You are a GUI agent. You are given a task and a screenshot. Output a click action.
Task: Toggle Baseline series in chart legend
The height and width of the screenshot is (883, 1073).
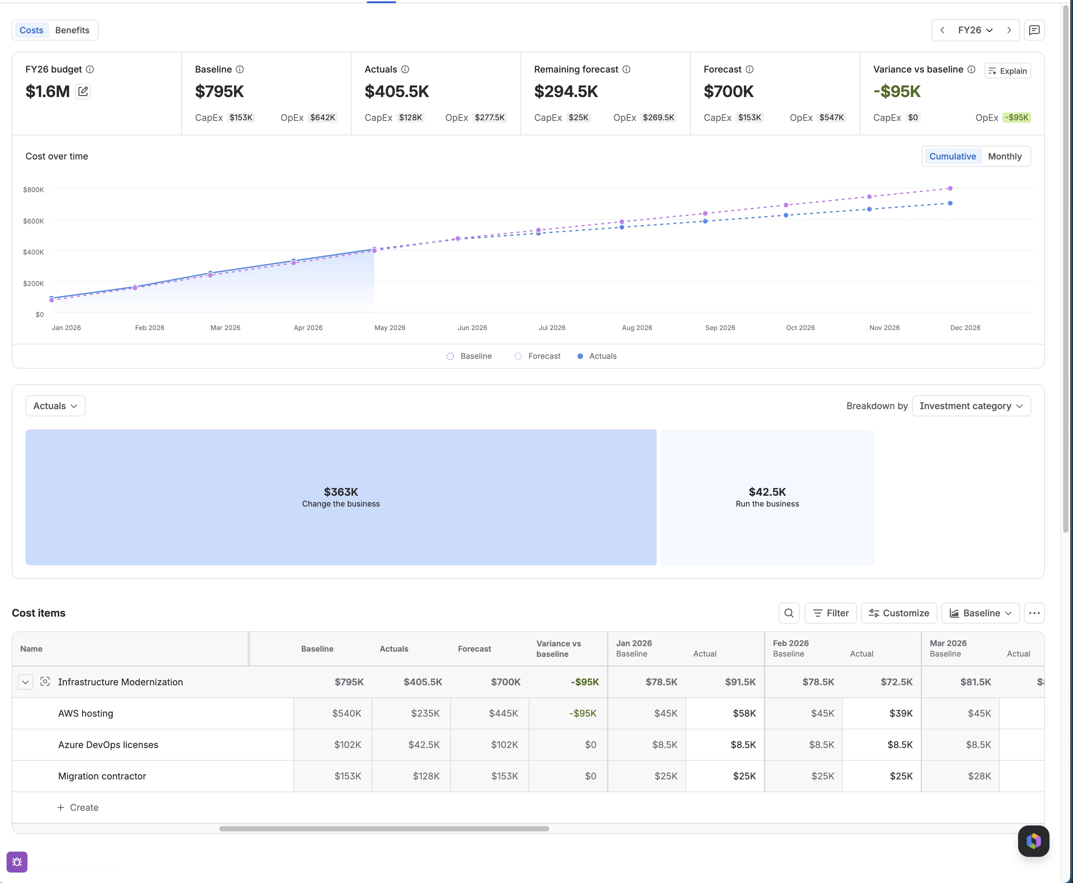pos(469,356)
